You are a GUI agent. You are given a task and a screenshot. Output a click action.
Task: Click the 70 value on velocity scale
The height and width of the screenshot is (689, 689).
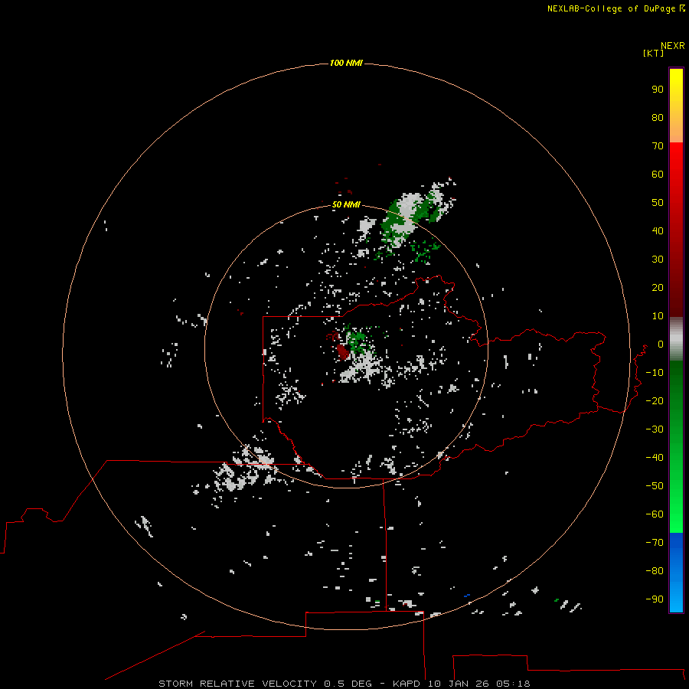(x=658, y=146)
